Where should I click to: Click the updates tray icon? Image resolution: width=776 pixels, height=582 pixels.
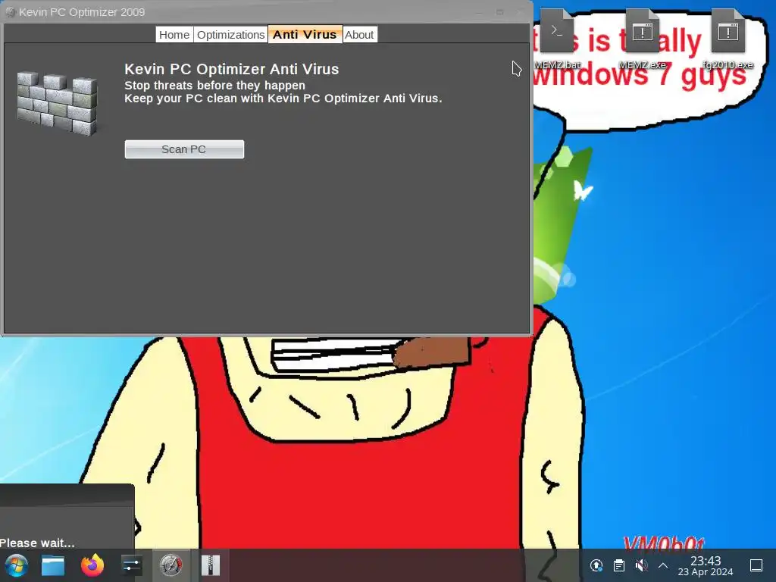coord(596,565)
